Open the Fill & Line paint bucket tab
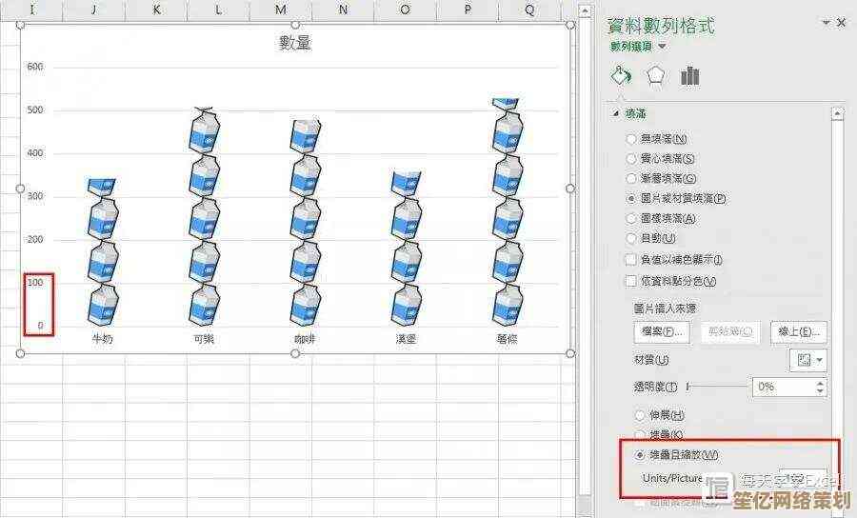857x518 pixels. point(621,76)
